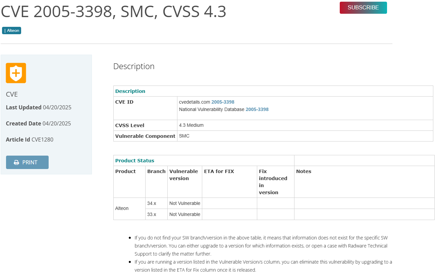Screen dimensions: 435x276
Task: Click Not Vulnerable in the 33.x row
Action: [x=185, y=214]
